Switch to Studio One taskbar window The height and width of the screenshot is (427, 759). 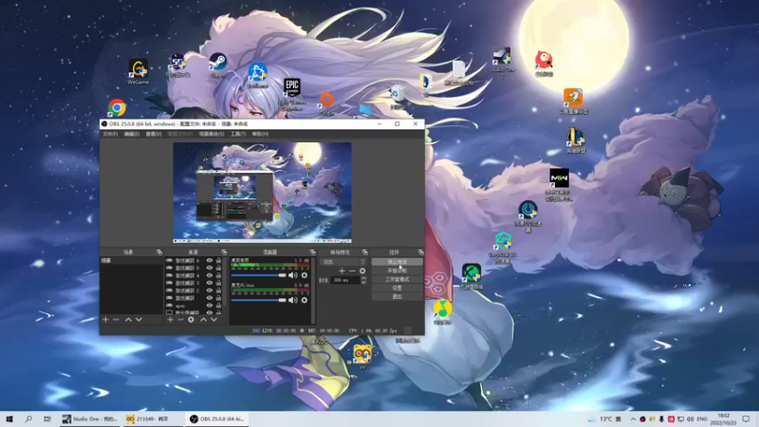click(90, 419)
